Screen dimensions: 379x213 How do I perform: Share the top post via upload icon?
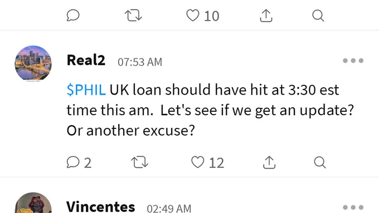[266, 16]
